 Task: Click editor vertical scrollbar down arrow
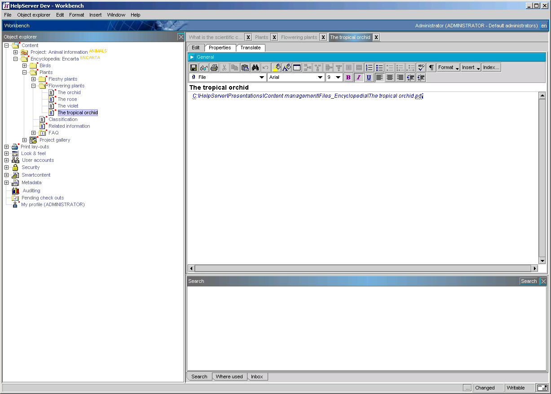coord(542,260)
